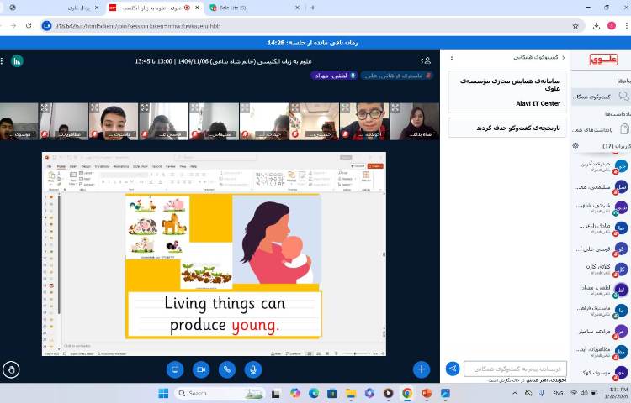631x403 pixels.
Task: Click the share screen button
Action: (x=175, y=369)
